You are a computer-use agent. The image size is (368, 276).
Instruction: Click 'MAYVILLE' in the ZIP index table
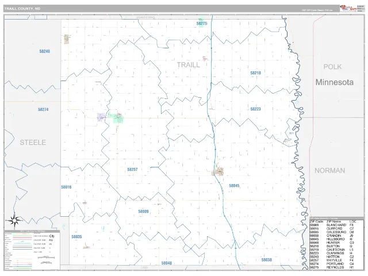click(334, 260)
